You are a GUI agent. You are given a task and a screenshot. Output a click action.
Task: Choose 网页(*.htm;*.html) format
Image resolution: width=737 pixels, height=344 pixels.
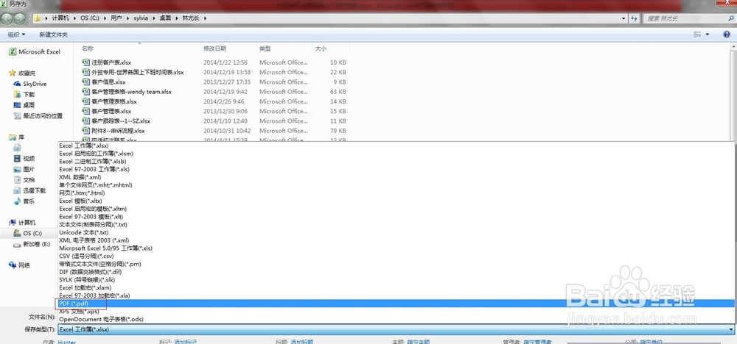point(396,193)
